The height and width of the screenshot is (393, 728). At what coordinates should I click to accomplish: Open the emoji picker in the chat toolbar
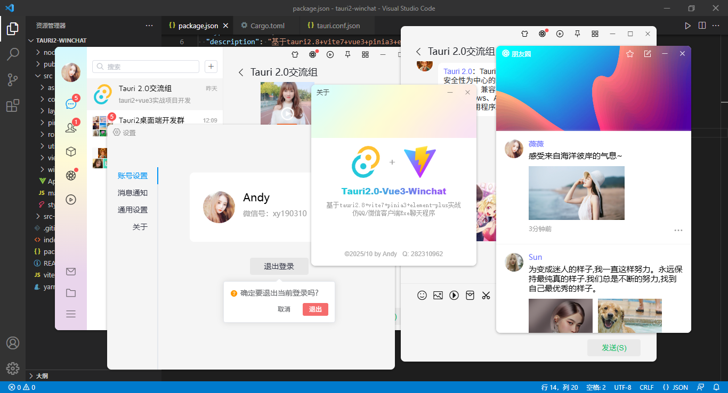(422, 295)
